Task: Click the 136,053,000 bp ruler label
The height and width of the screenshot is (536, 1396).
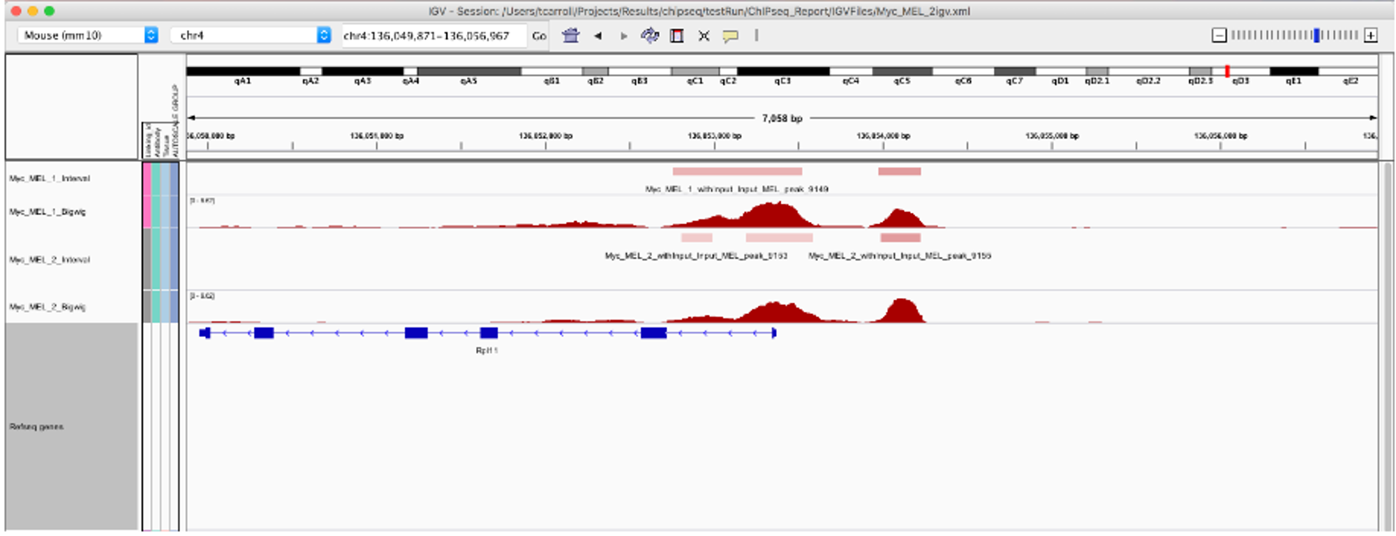Action: click(x=714, y=136)
